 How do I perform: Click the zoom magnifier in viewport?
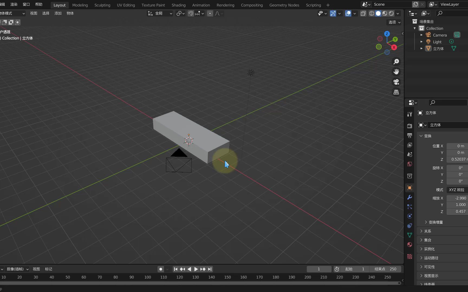click(x=396, y=62)
